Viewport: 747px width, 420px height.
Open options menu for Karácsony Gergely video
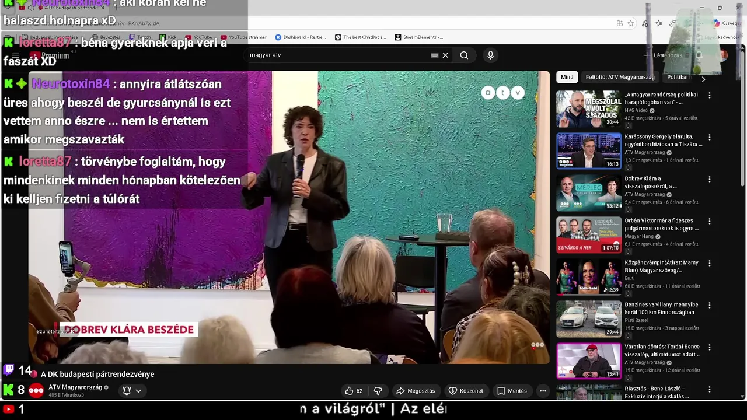point(710,137)
